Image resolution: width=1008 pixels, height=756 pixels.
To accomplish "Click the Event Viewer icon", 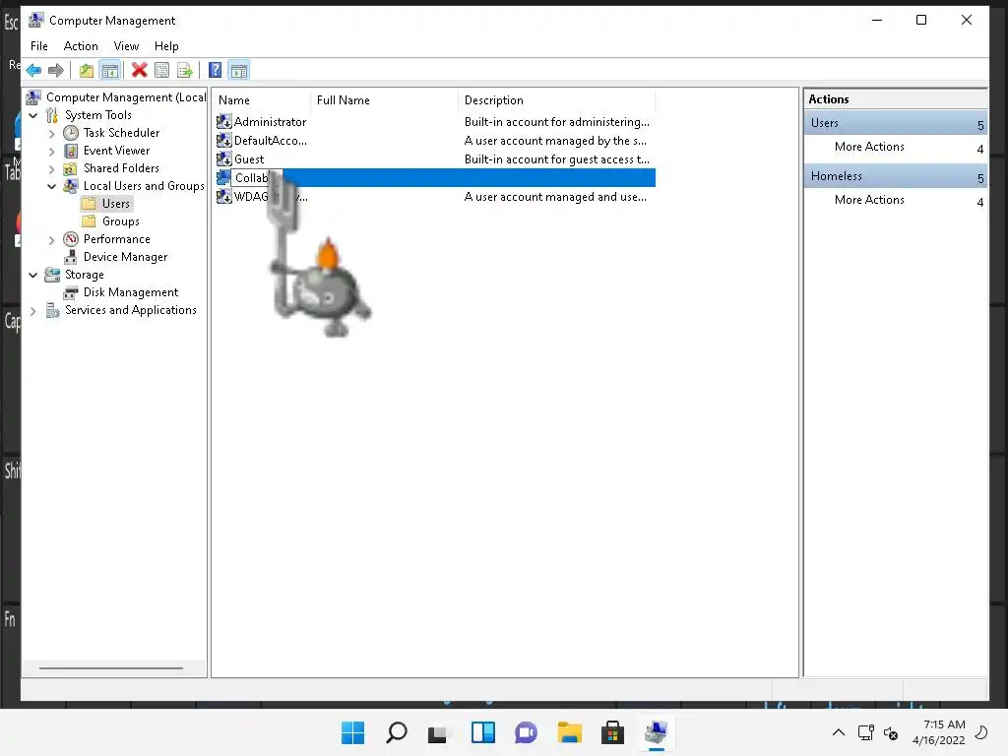I will 71,151.
